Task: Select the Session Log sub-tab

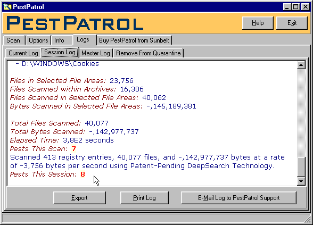Action: pos(60,52)
